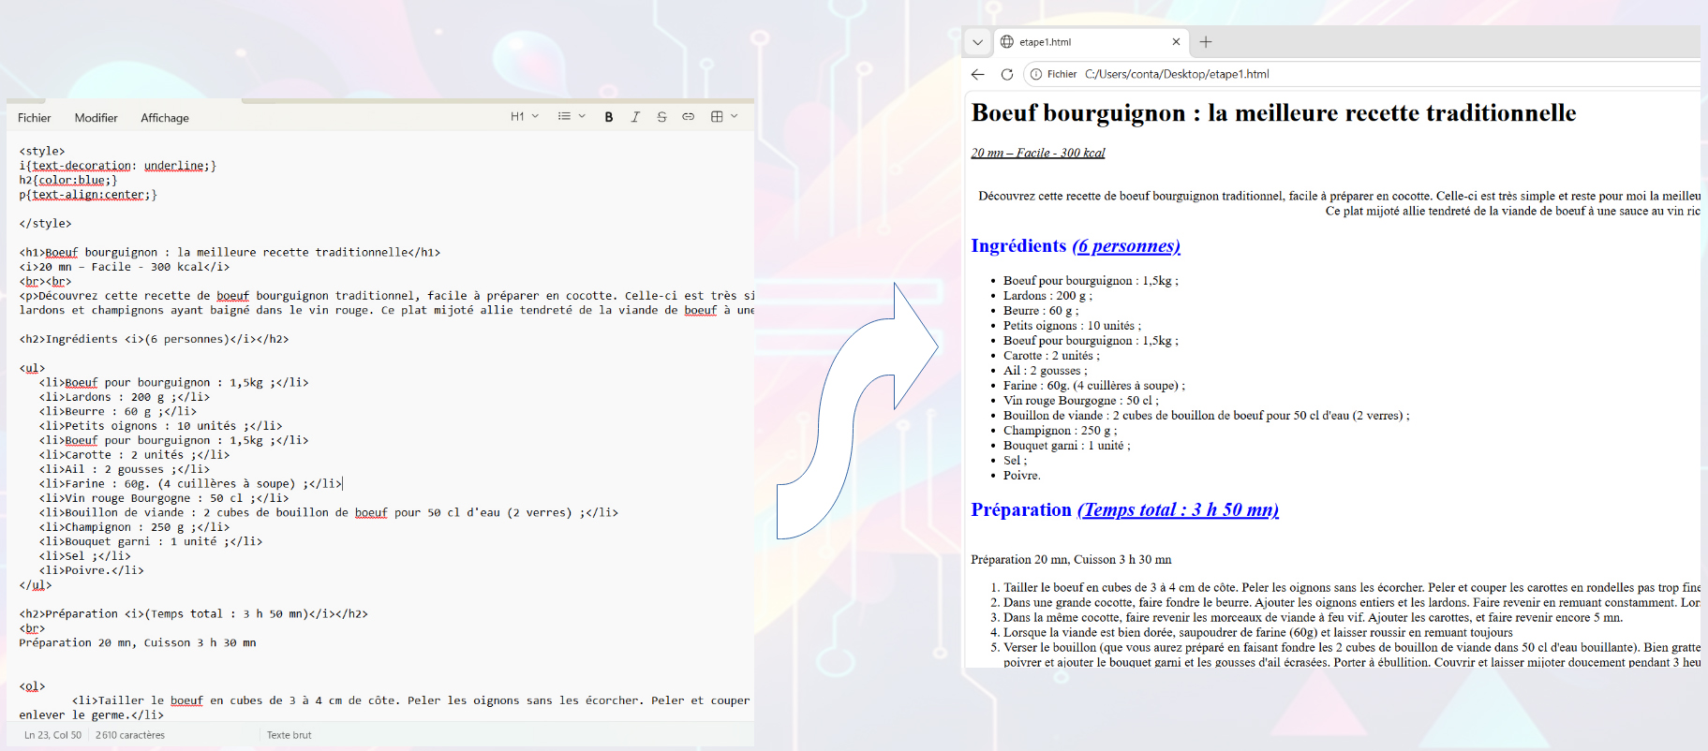The image size is (1708, 751).
Task: Open the Fichier menu
Action: click(35, 118)
